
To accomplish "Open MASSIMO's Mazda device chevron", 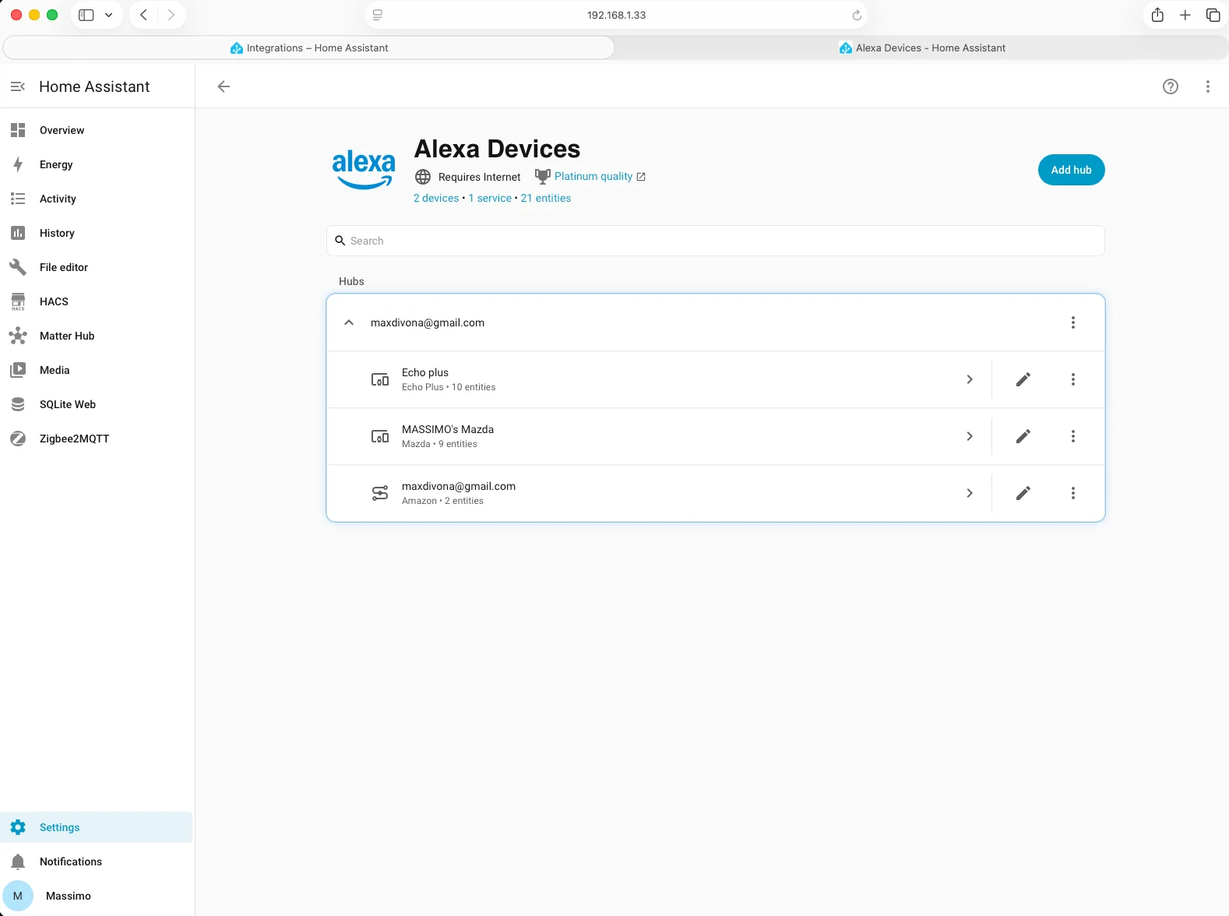I will pyautogui.click(x=970, y=436).
